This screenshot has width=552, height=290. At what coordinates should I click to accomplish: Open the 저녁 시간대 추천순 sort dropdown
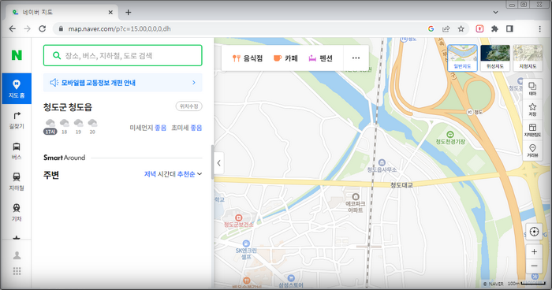[173, 174]
